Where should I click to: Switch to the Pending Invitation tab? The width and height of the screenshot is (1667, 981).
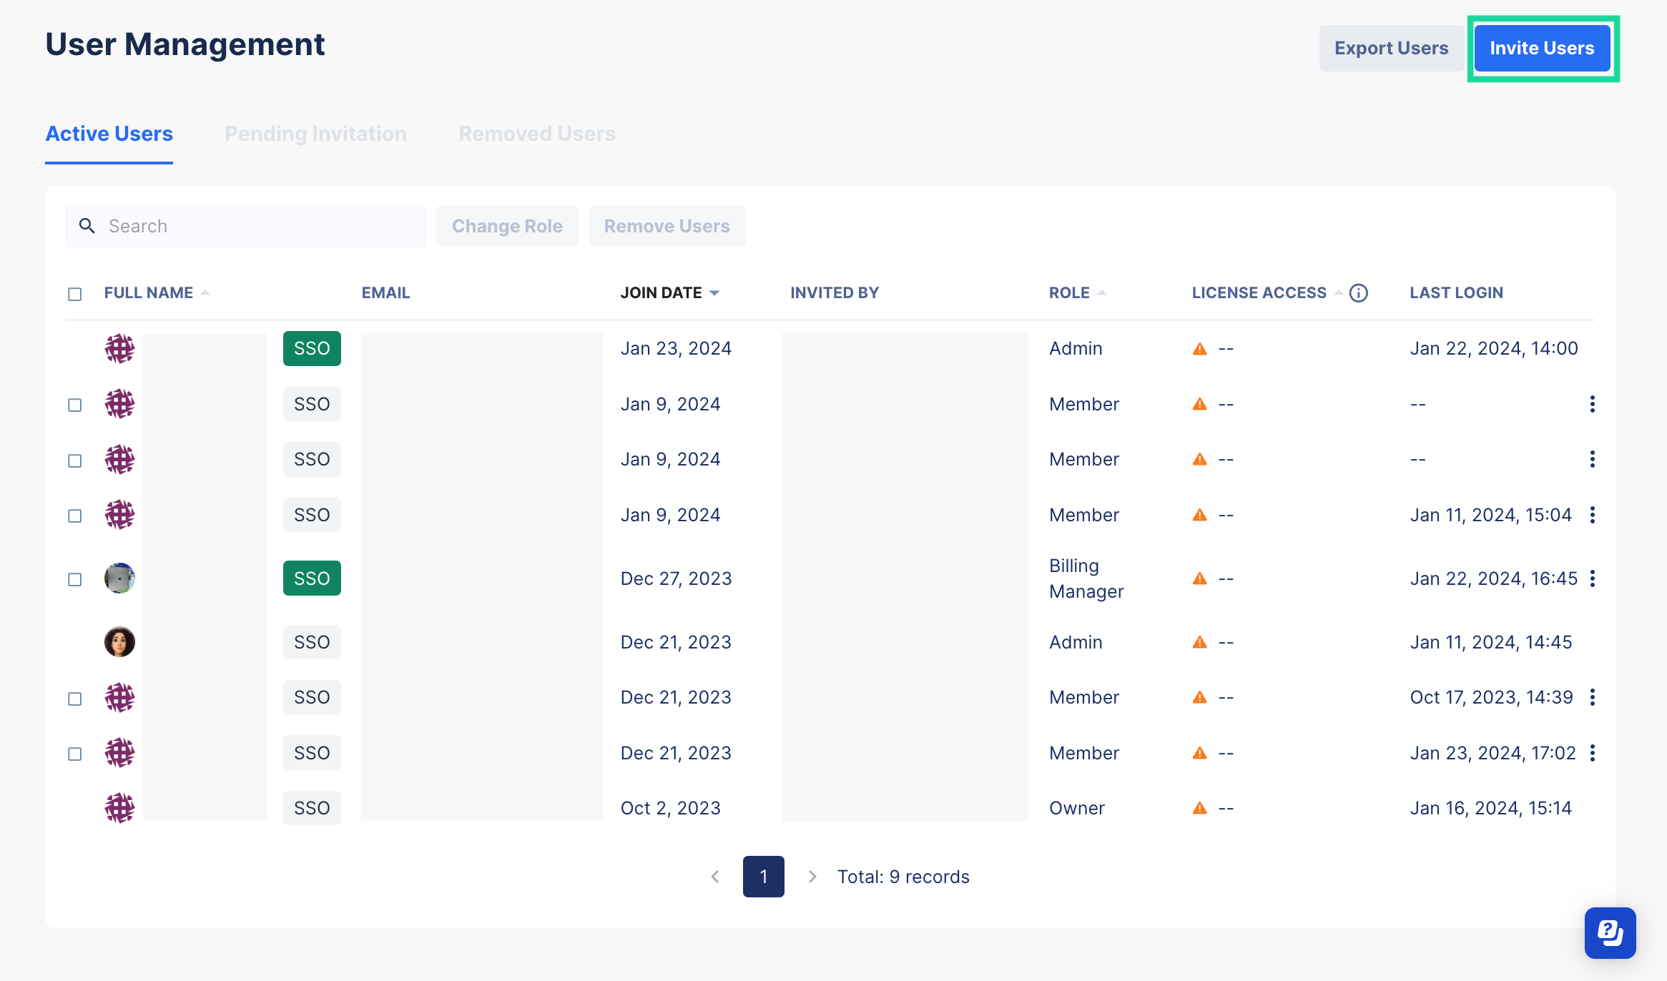315,133
